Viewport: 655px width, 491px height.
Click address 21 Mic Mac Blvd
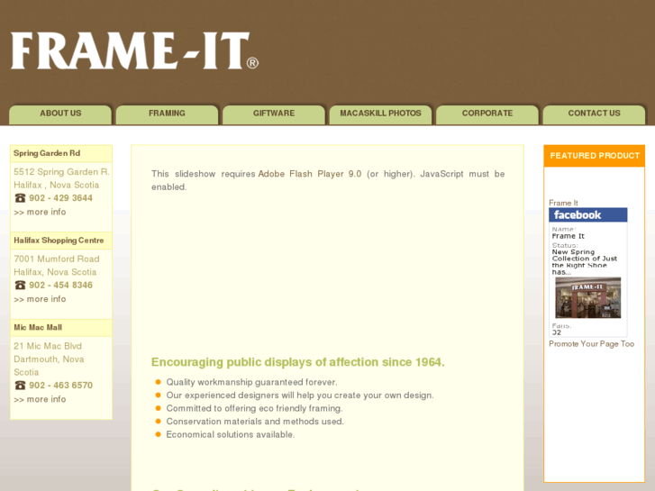point(48,346)
